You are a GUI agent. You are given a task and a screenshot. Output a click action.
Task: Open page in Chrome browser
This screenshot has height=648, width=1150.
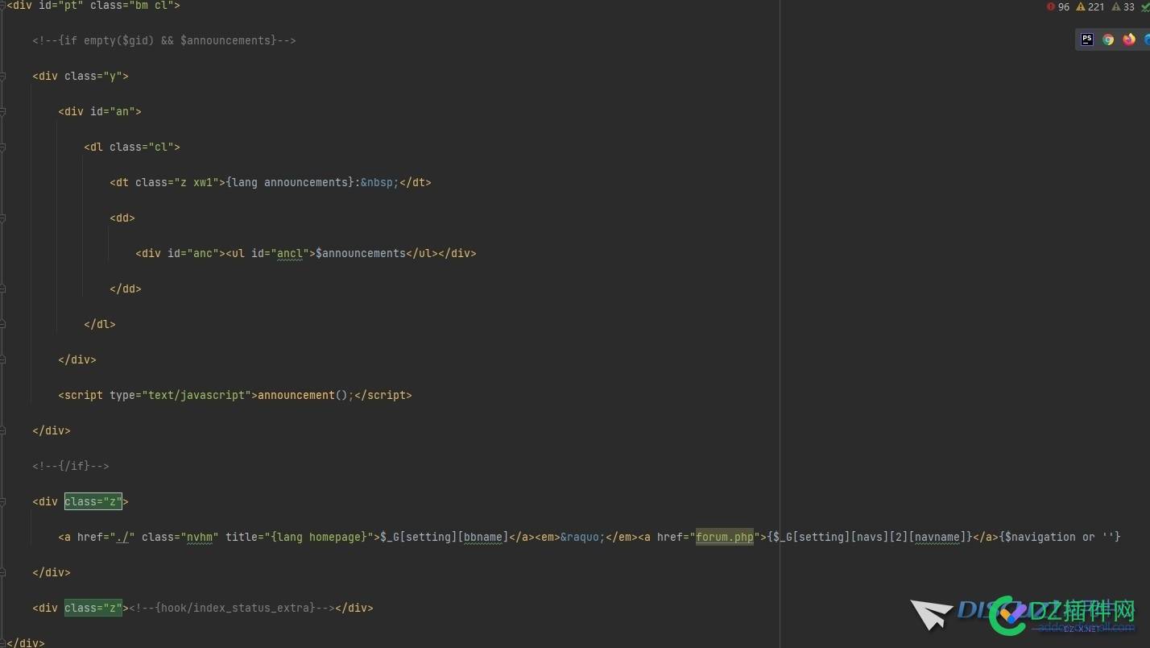click(x=1108, y=39)
